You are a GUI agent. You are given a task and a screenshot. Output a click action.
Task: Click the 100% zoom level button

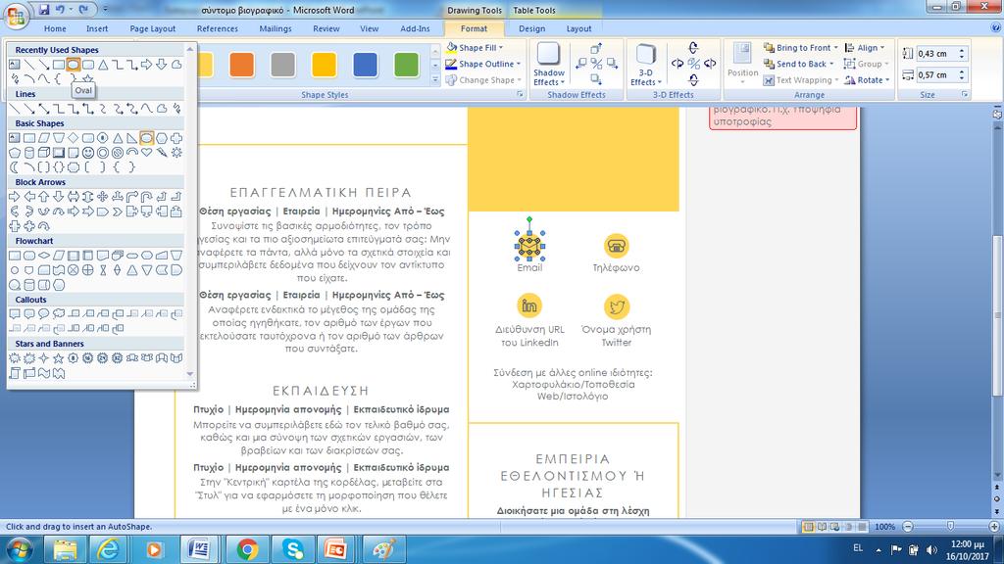point(885,526)
